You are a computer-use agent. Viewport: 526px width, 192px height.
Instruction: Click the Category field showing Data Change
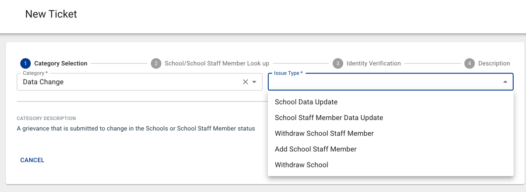(x=127, y=82)
